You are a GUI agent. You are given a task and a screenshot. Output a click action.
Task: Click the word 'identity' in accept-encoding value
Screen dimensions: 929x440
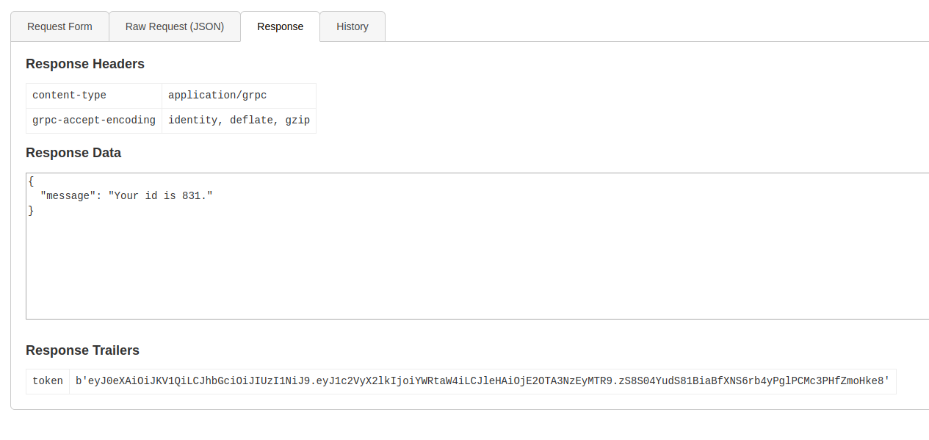point(192,120)
